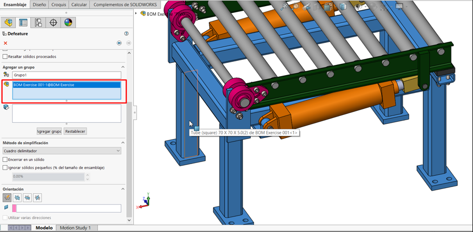Select the third orientation direction button

27,197
